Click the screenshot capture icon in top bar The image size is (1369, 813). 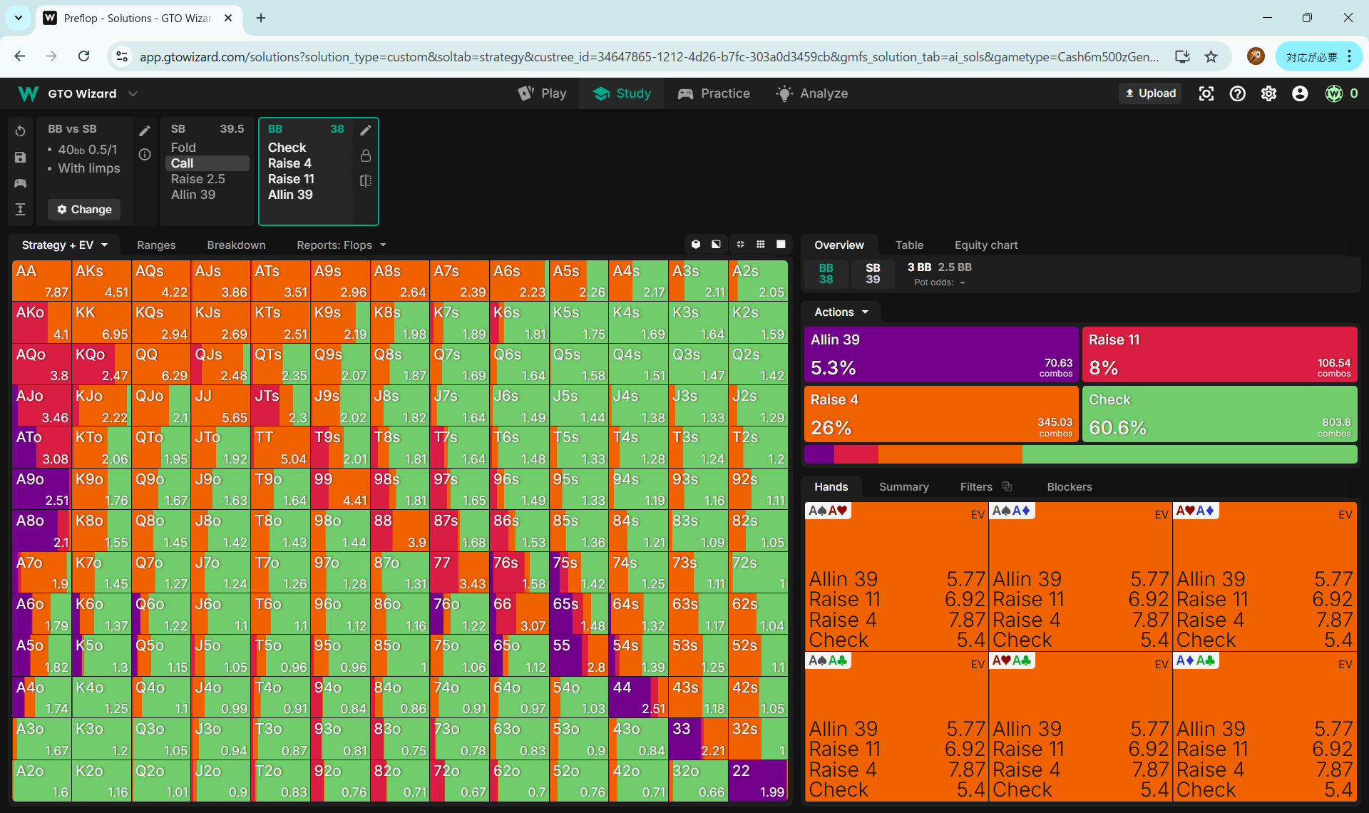coord(1206,93)
